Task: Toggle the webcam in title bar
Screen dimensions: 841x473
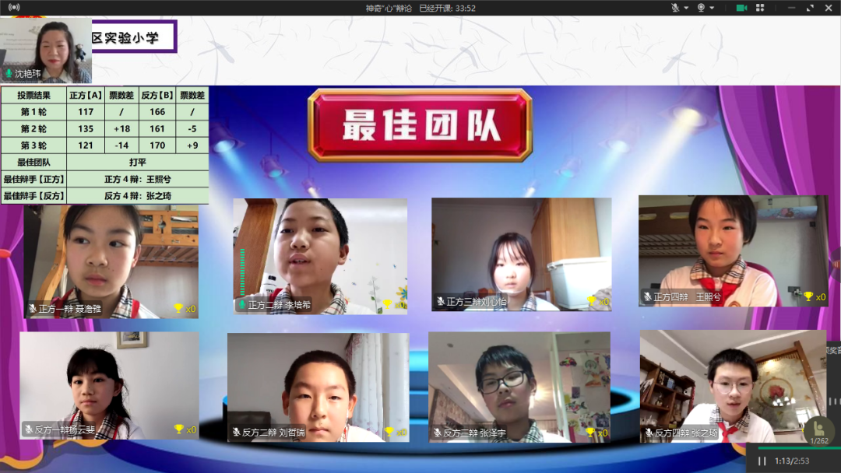Action: point(701,8)
